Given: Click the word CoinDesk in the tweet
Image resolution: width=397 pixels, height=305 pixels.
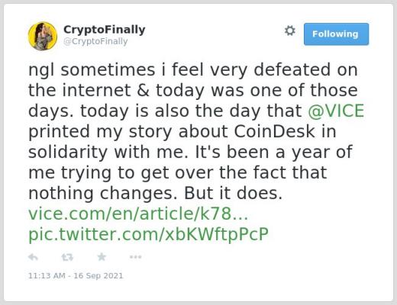Looking at the screenshot, I should (x=274, y=131).
